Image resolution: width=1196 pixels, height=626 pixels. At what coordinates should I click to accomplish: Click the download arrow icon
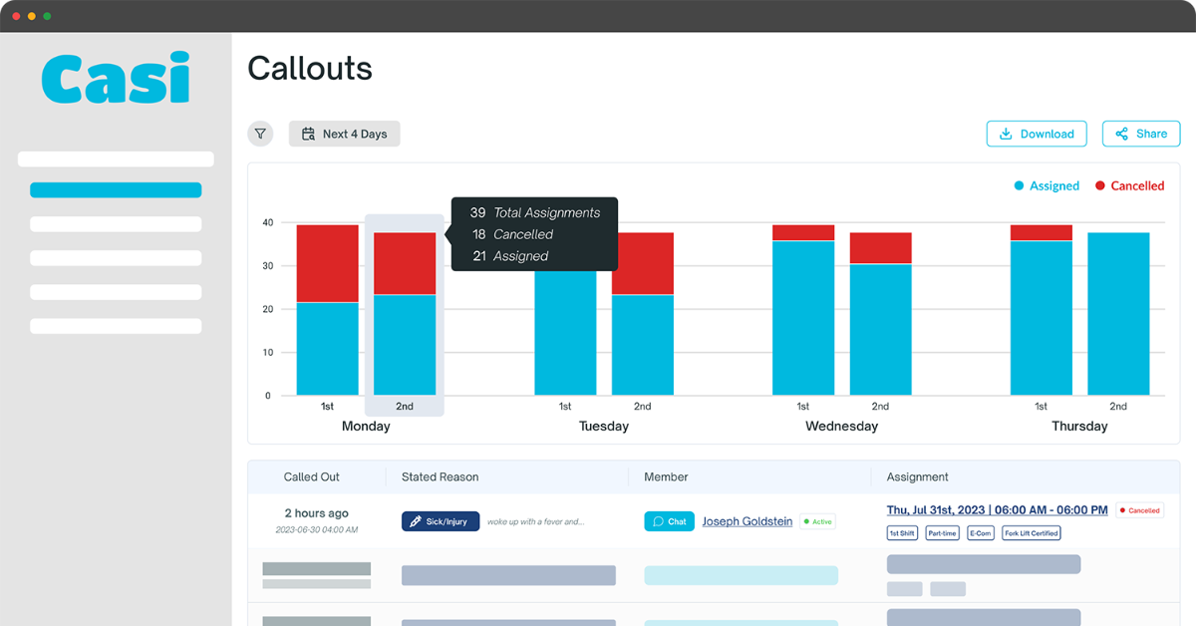pyautogui.click(x=1006, y=134)
